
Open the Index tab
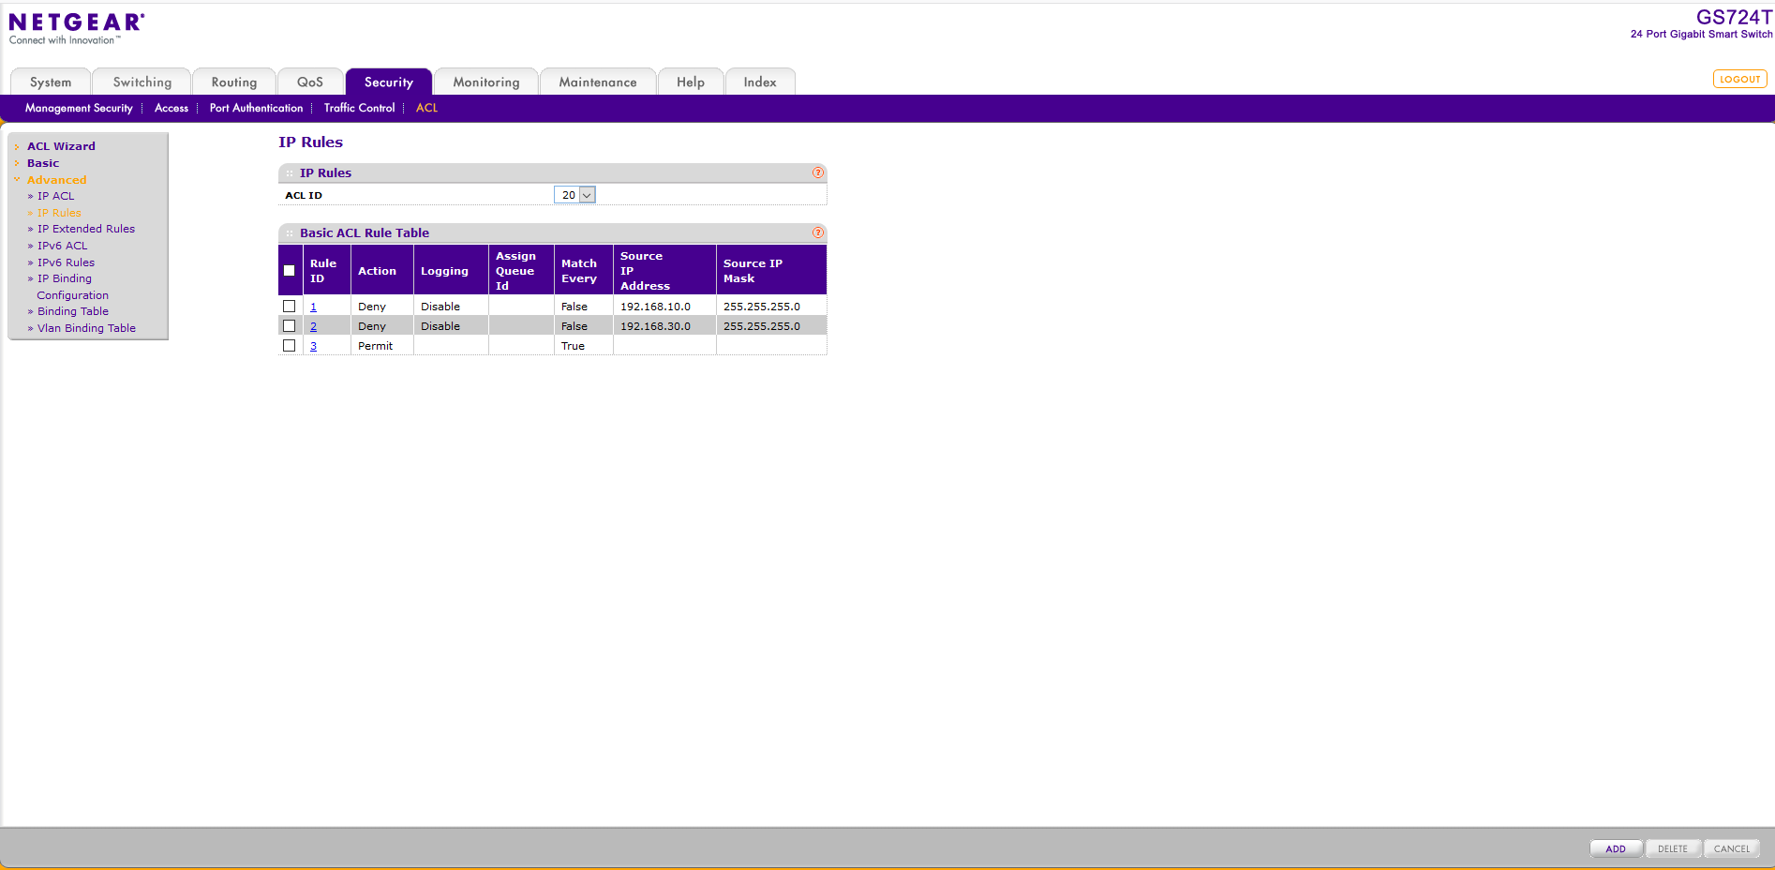tap(760, 82)
